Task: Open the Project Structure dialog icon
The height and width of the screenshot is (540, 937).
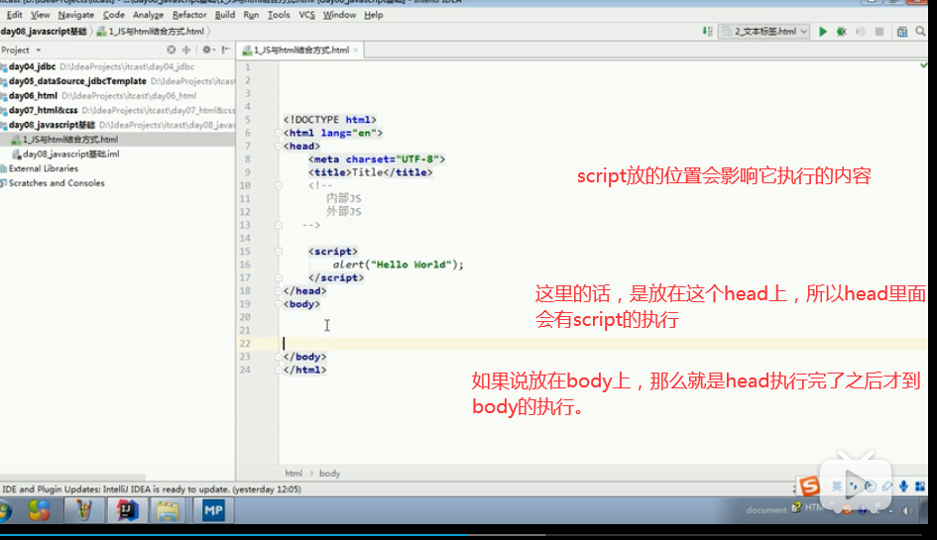Action: [x=902, y=32]
